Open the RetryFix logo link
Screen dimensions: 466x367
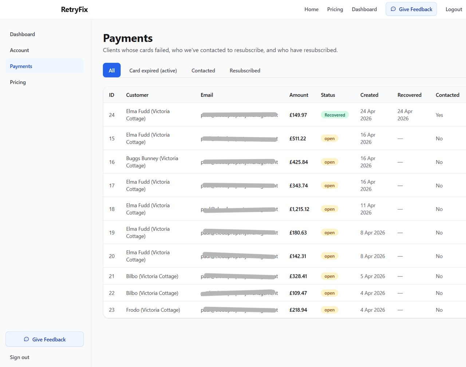74,9
